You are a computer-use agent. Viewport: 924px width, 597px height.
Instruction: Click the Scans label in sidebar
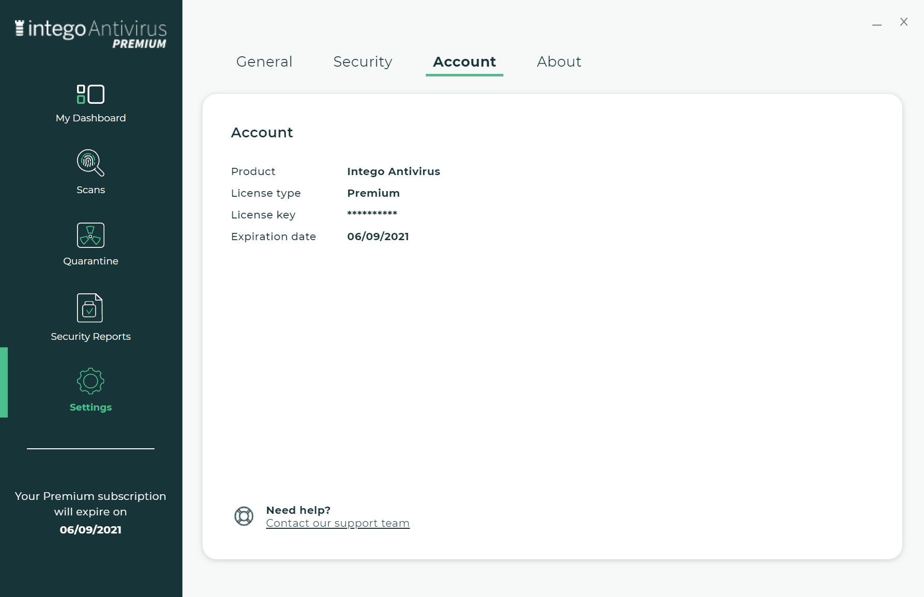point(91,190)
